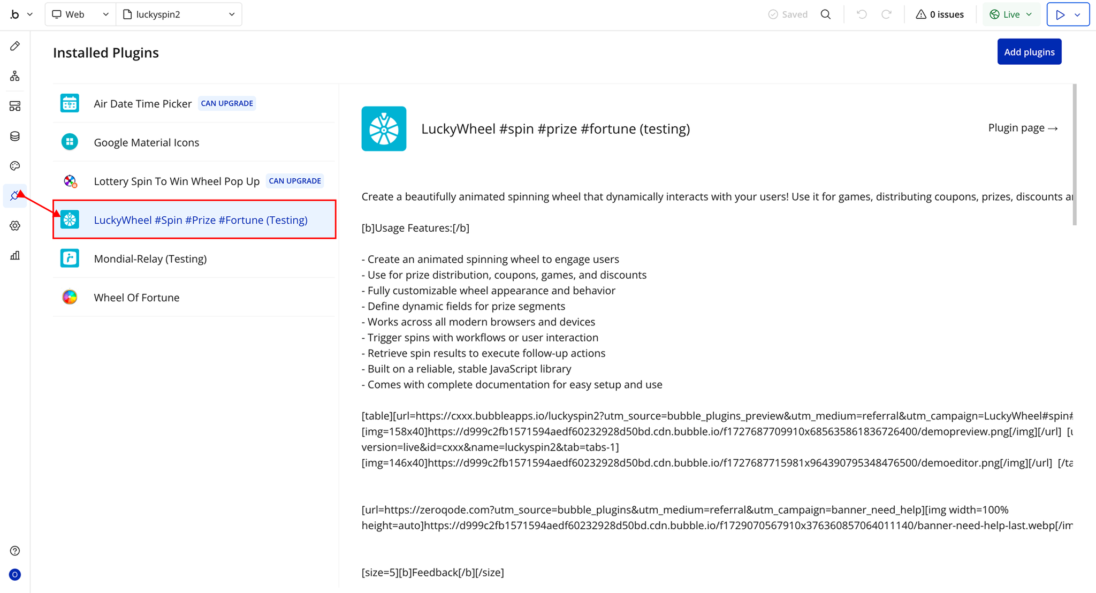The image size is (1096, 593).
Task: Open the Plugin page link
Action: 1023,128
